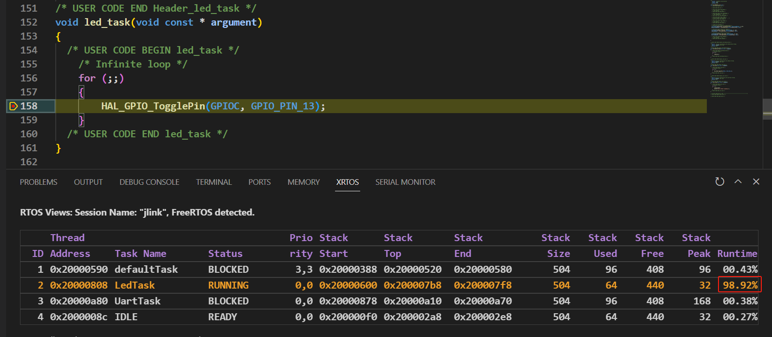
Task: Click the READY status of IDLE
Action: pyautogui.click(x=222, y=317)
